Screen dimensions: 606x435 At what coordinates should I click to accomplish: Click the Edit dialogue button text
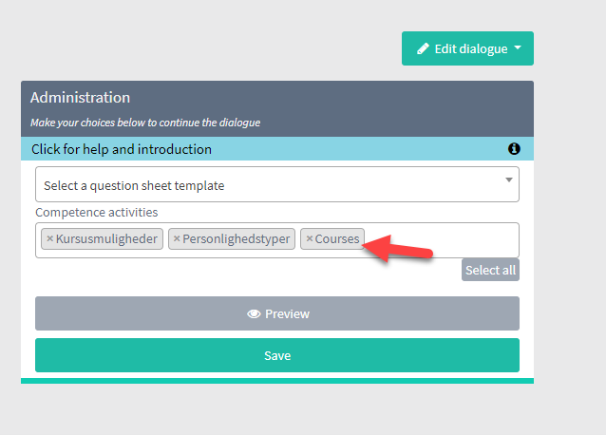coord(471,48)
